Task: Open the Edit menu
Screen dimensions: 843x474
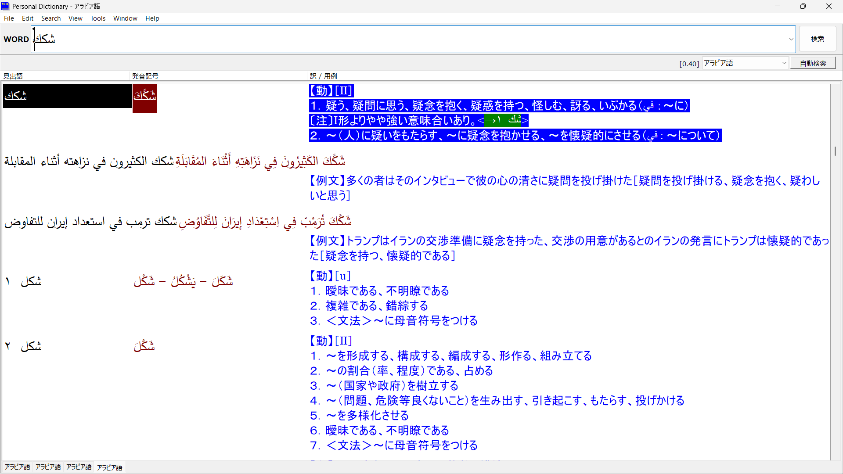Action: pyautogui.click(x=28, y=18)
